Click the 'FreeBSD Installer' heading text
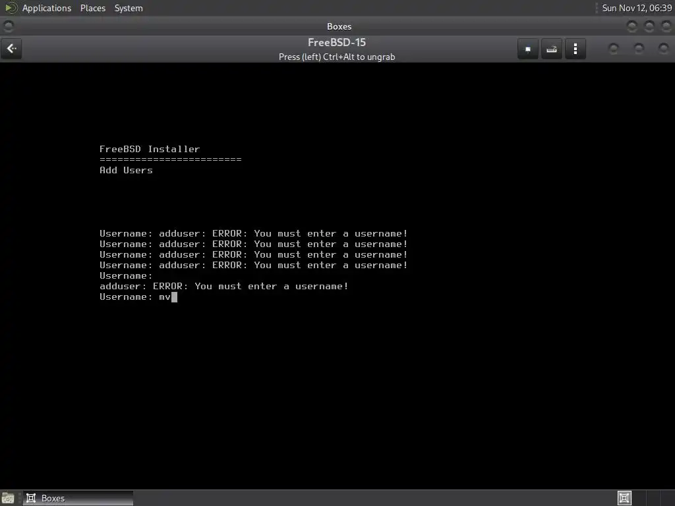The width and height of the screenshot is (675, 506). pyautogui.click(x=150, y=149)
